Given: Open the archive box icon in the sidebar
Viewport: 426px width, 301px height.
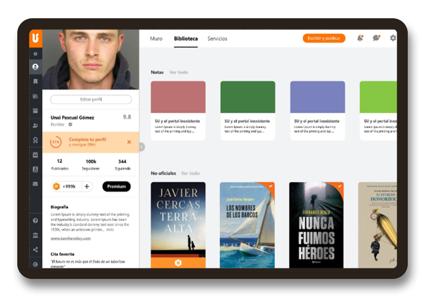Looking at the screenshot, I should coord(35,111).
